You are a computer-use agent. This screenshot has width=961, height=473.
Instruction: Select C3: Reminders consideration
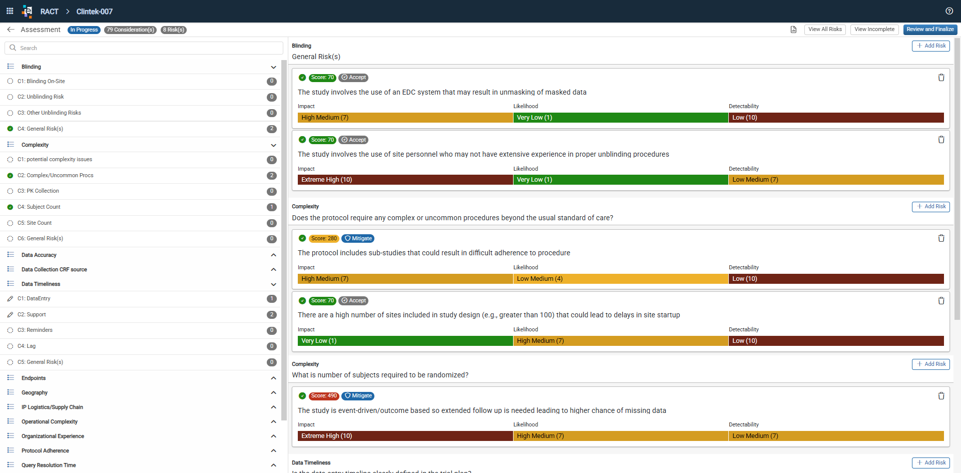(x=142, y=330)
